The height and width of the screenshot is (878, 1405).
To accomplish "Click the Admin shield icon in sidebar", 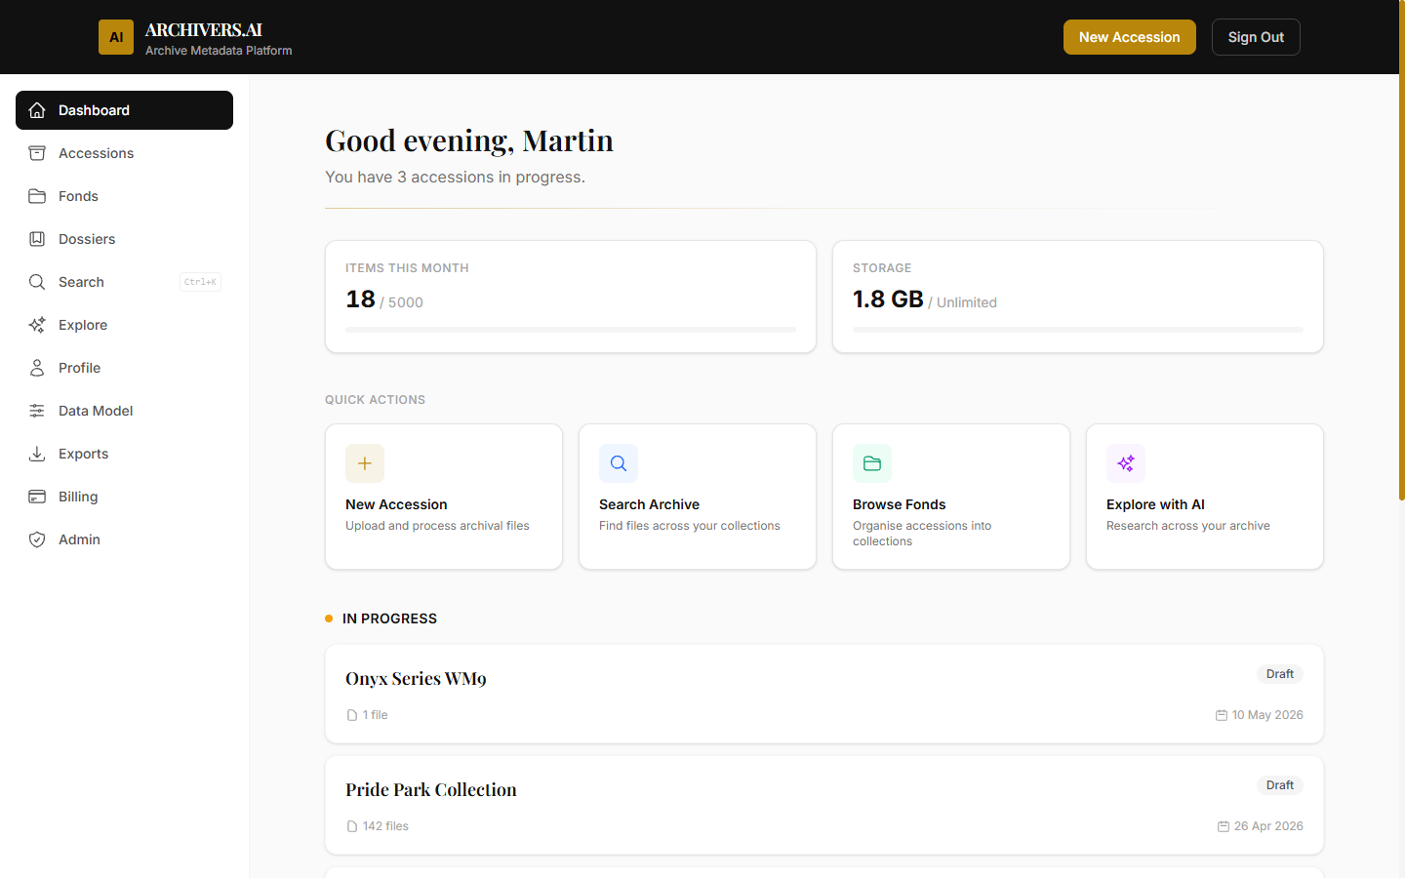I will (37, 539).
